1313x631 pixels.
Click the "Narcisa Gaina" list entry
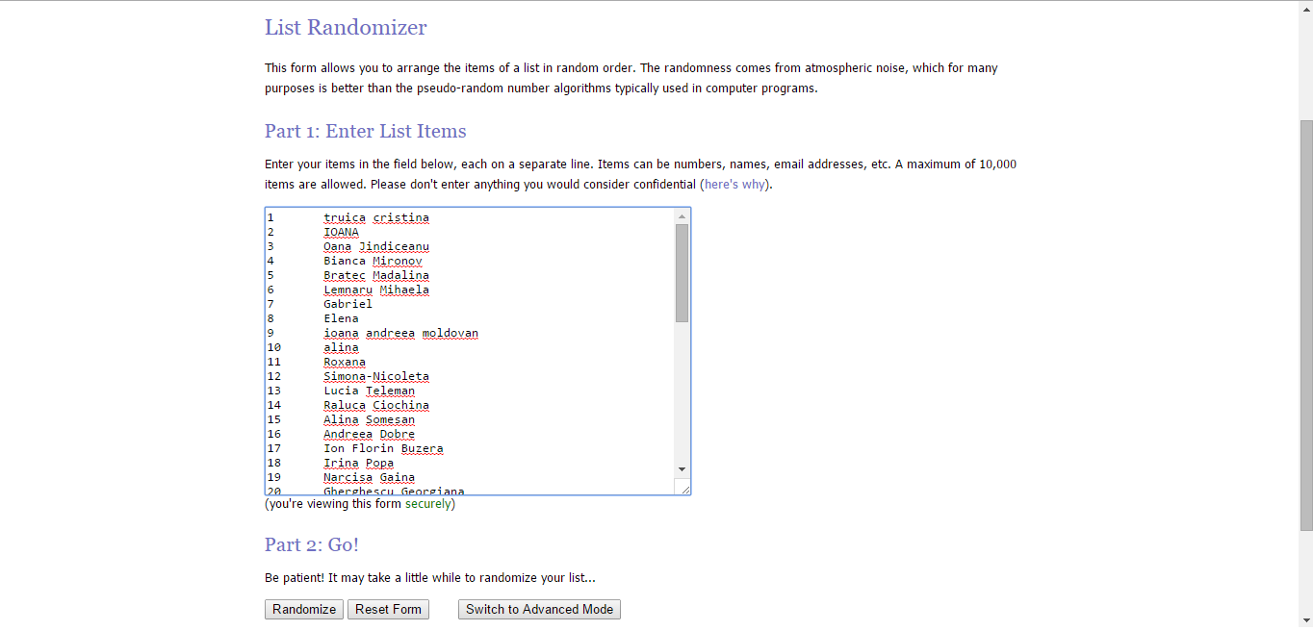pyautogui.click(x=369, y=477)
